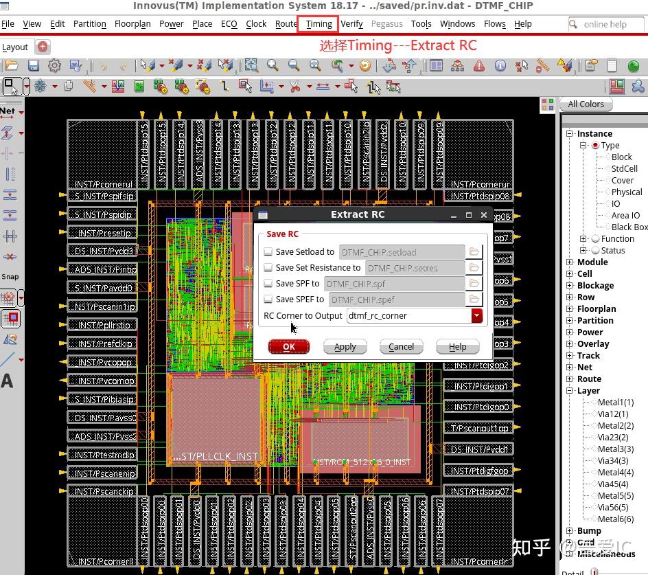Enable the Save Setload to checkbox
The height and width of the screenshot is (575, 648).
tap(268, 252)
